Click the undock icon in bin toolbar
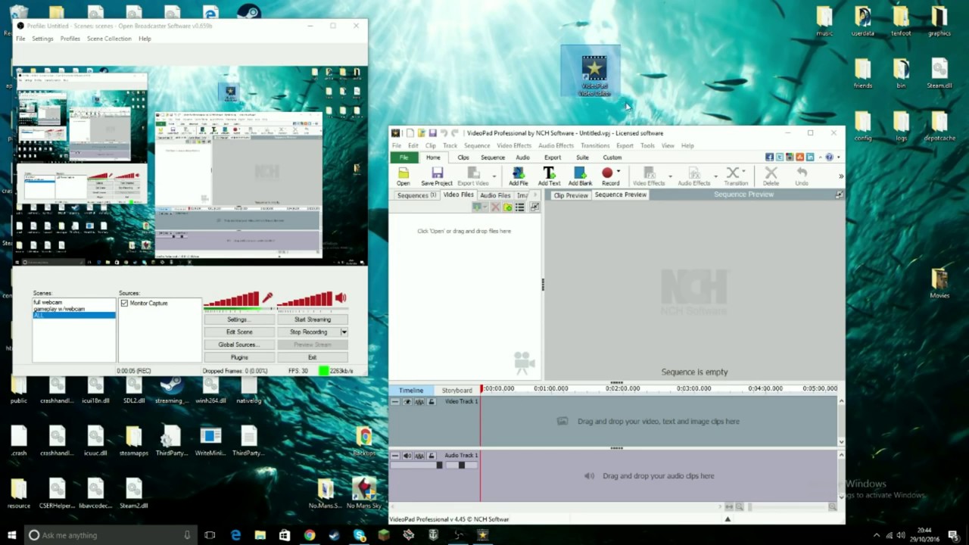The width and height of the screenshot is (969, 545). tap(534, 207)
